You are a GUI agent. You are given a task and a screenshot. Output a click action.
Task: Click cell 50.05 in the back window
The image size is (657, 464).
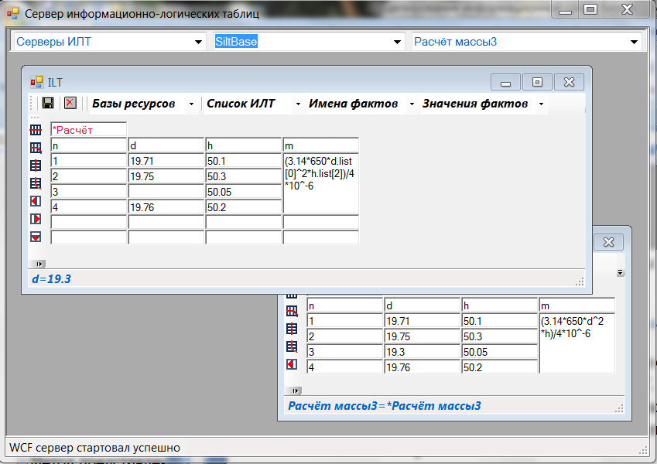point(500,352)
